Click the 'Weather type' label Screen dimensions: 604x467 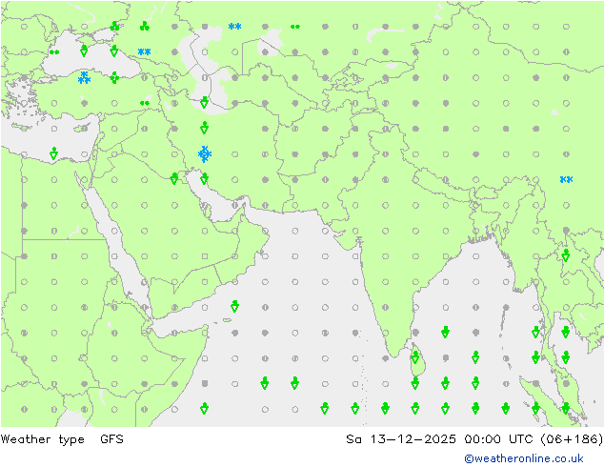42,439
